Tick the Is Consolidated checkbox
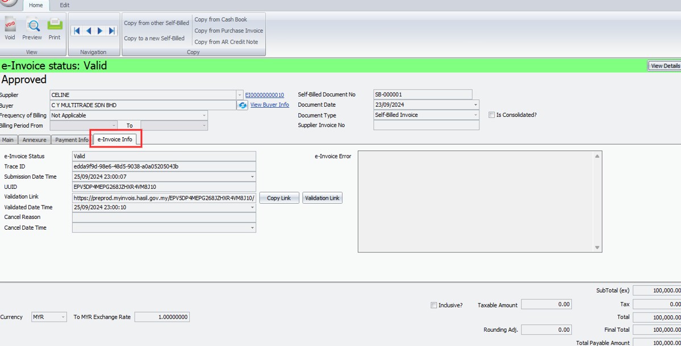 pos(492,115)
